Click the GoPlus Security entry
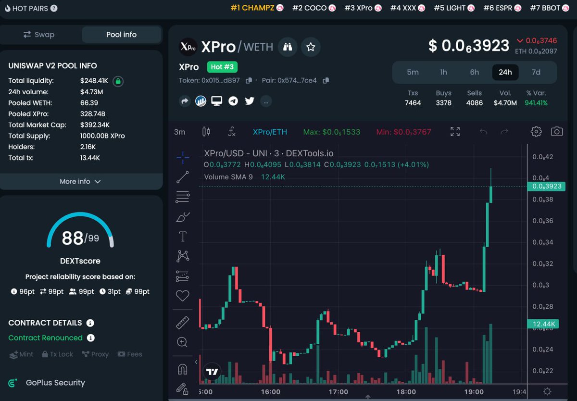This screenshot has width=577, height=401. (x=47, y=383)
